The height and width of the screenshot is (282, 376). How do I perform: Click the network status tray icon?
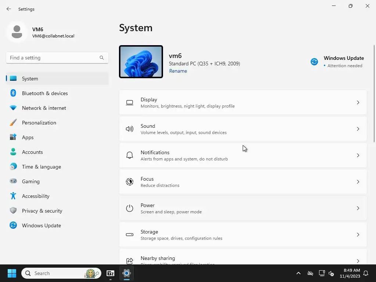point(322,273)
